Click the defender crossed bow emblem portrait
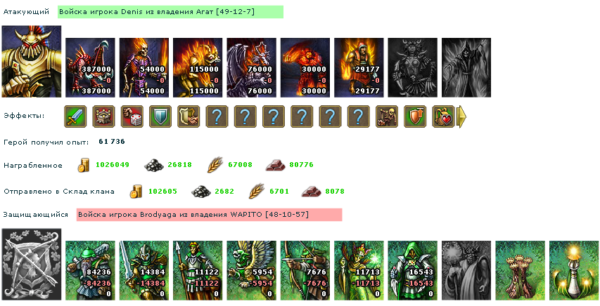 32,265
